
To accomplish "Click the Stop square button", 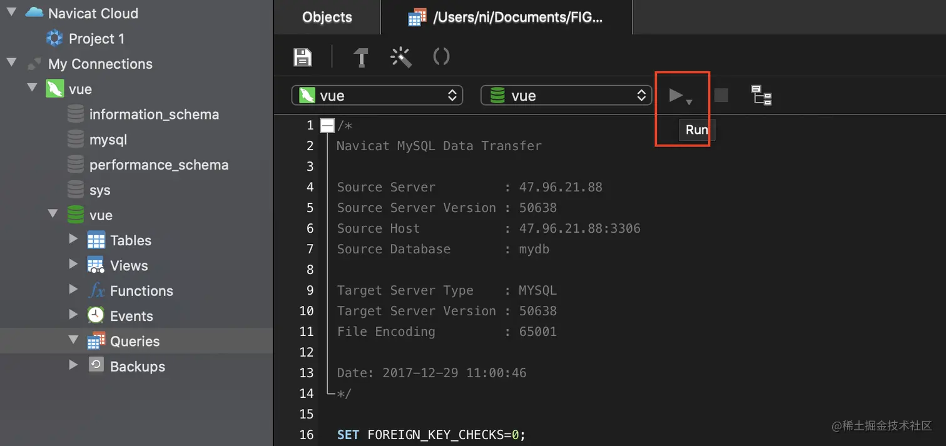I will tap(721, 95).
